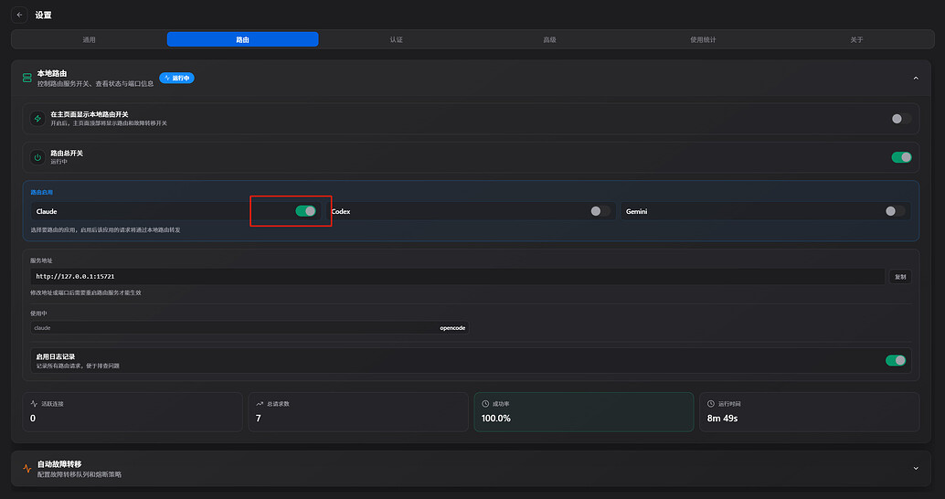The width and height of the screenshot is (945, 499).
Task: Click the 成功率 clock icon
Action: (x=485, y=404)
